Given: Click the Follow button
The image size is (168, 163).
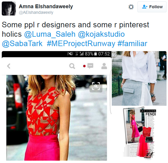Looking at the screenshot, I should 152,7.
